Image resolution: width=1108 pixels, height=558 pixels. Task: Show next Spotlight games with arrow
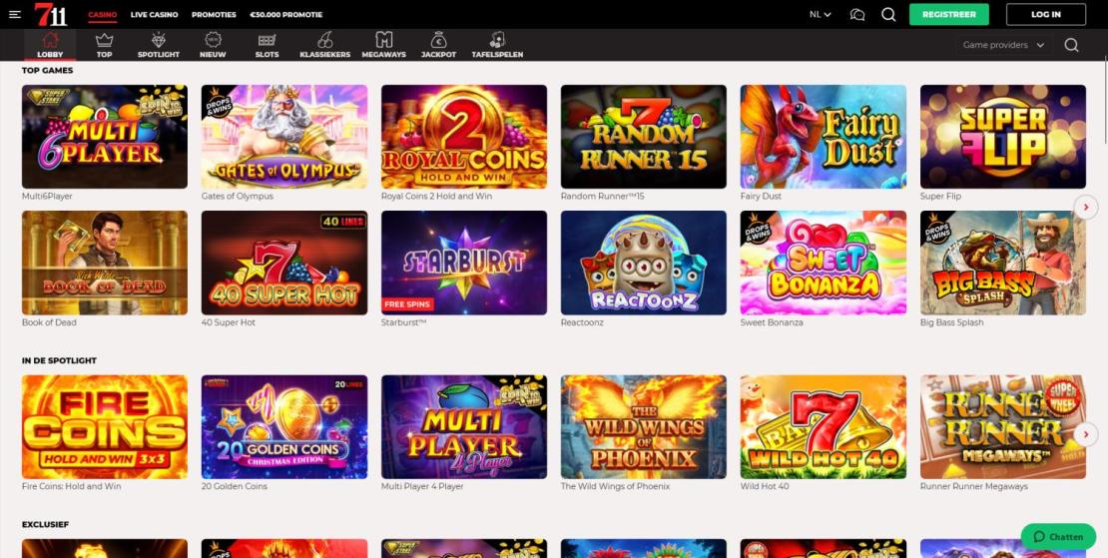1085,433
